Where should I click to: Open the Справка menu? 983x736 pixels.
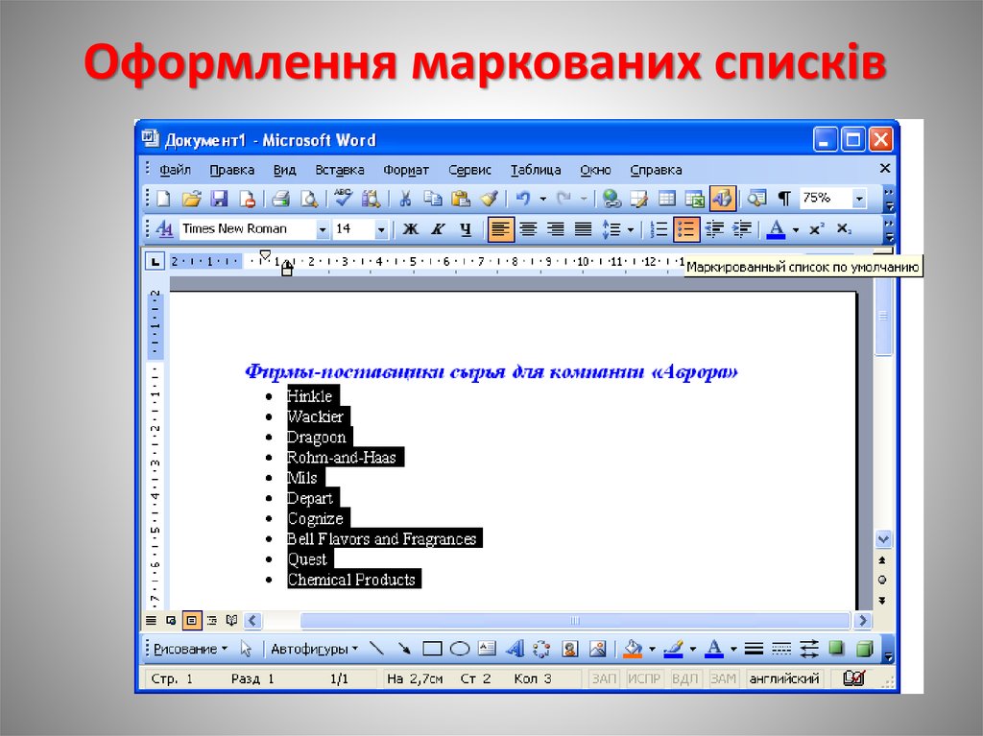click(656, 169)
